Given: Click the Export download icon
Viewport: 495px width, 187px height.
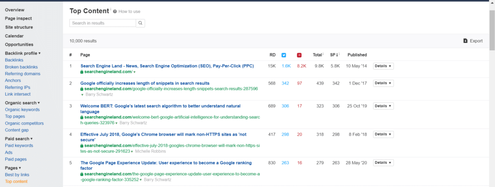Looking at the screenshot, I should pos(466,41).
